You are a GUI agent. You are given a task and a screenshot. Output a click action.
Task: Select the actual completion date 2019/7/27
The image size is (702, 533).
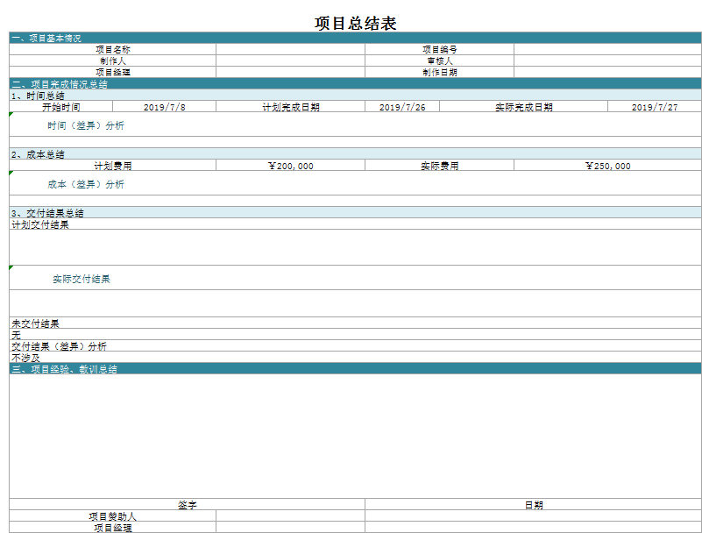pos(654,107)
